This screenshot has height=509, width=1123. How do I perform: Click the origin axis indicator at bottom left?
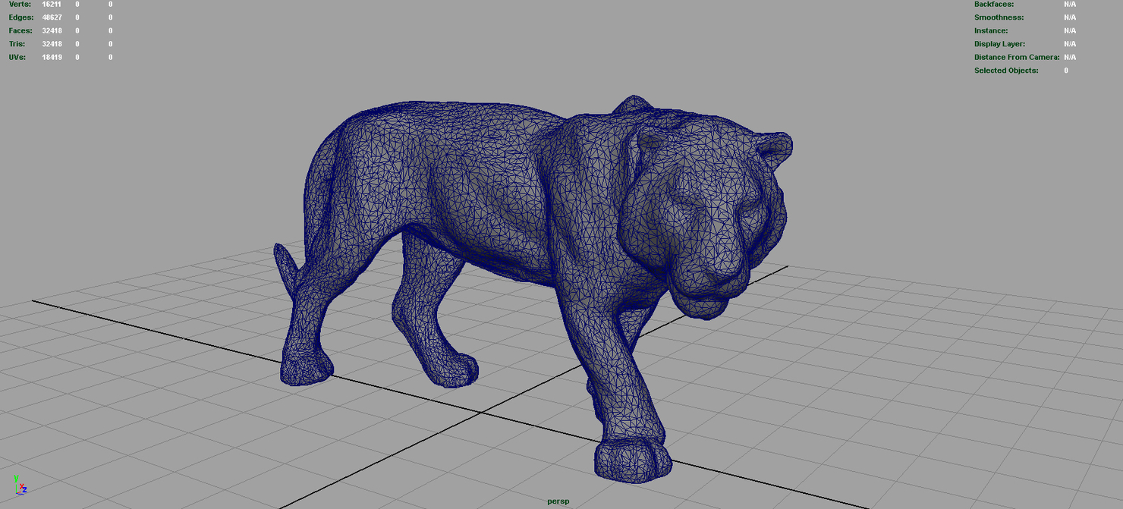[x=16, y=493]
